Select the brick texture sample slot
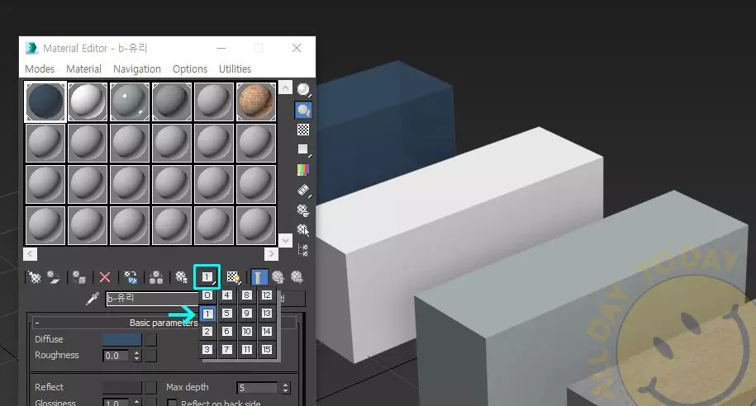 pos(256,101)
